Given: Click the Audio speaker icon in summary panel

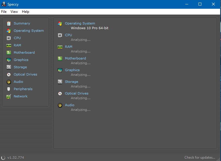Looking at the screenshot, I should [60, 105].
